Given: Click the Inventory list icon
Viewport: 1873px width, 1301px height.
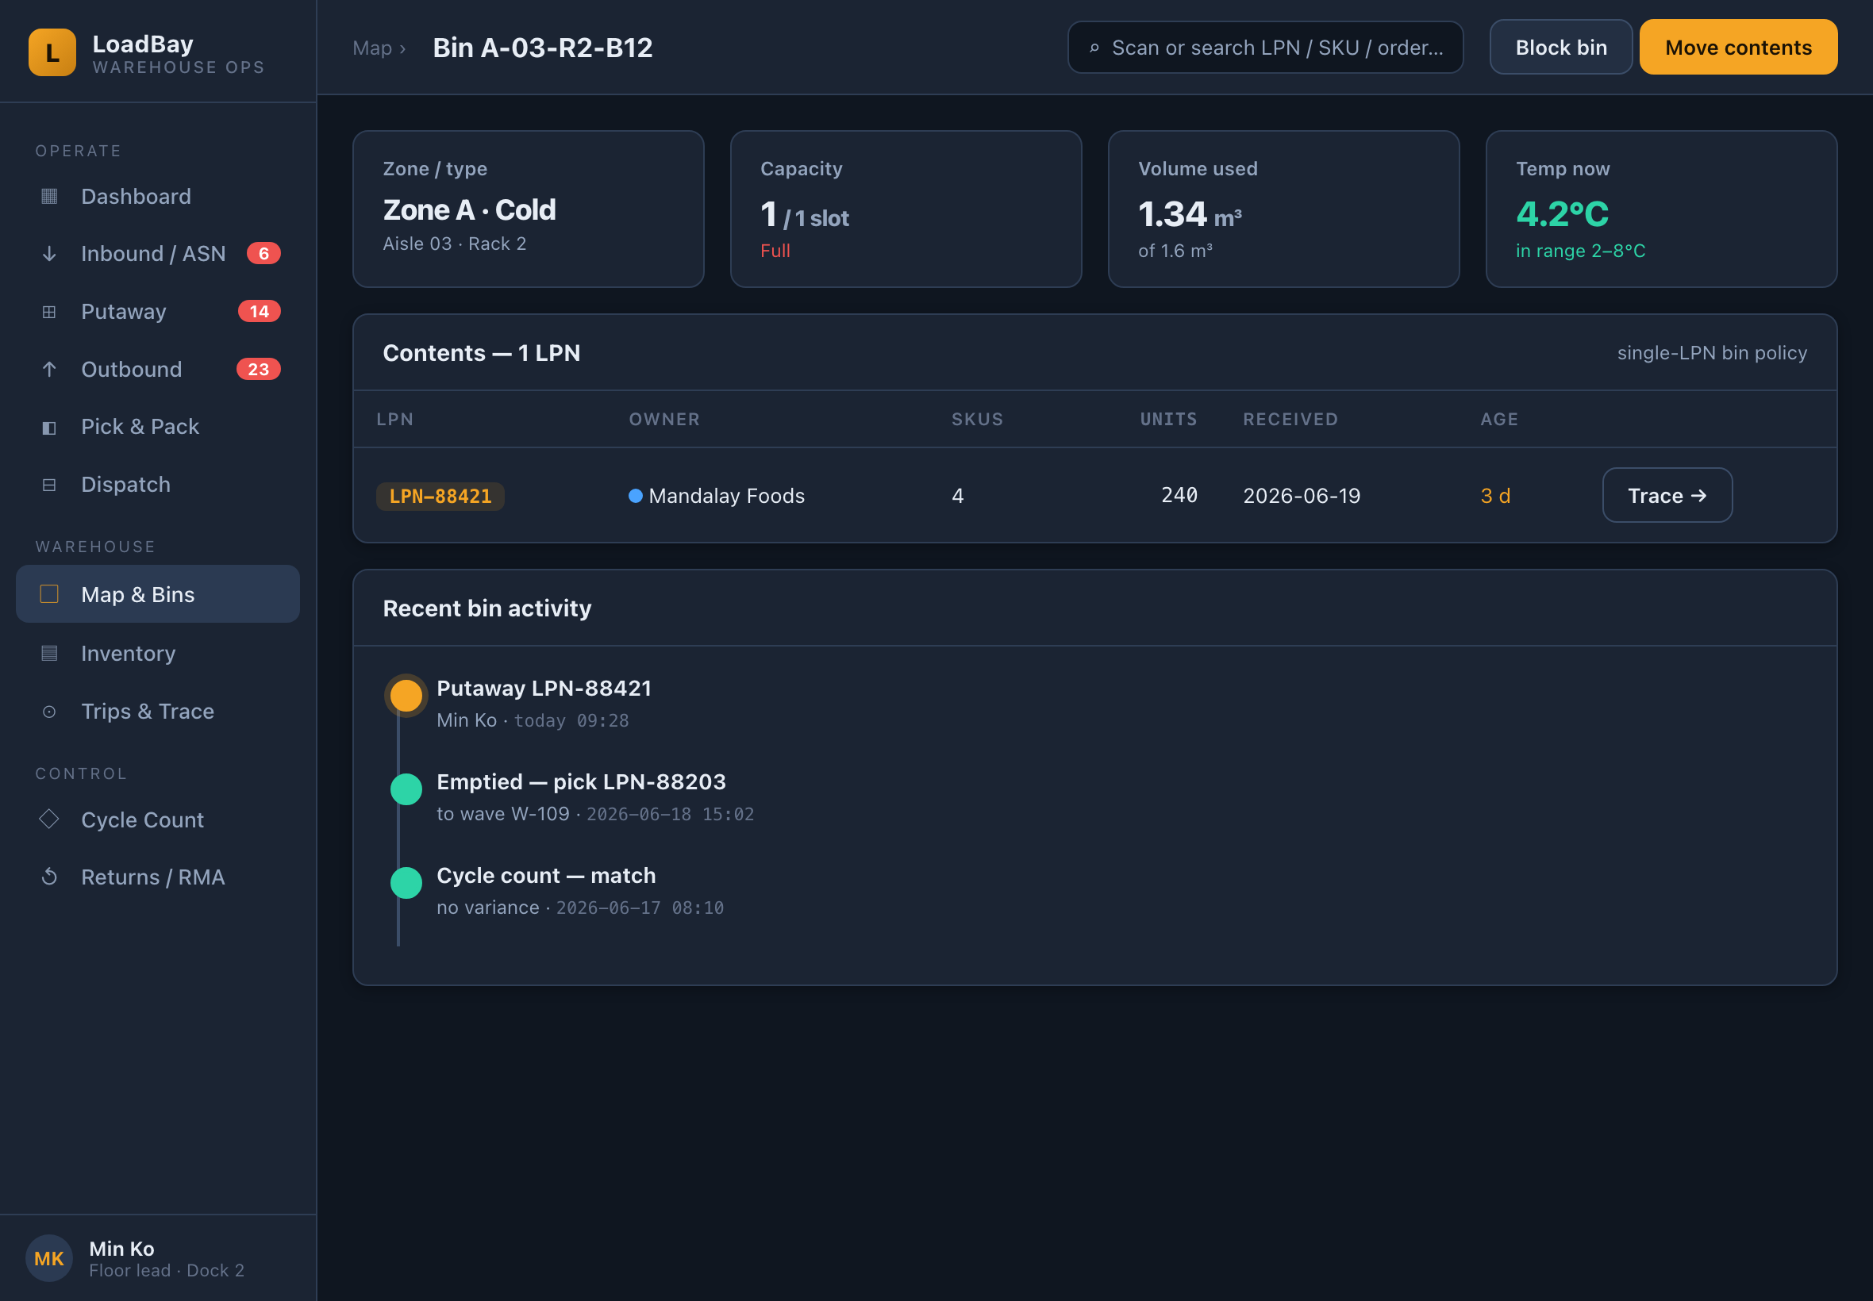Looking at the screenshot, I should click(49, 653).
